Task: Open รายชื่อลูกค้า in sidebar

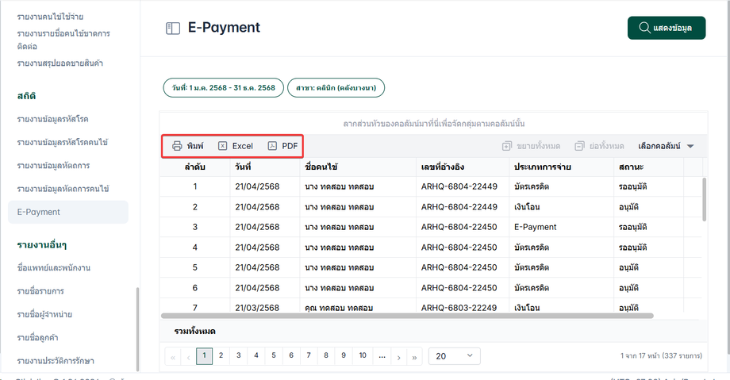Action: tap(38, 338)
